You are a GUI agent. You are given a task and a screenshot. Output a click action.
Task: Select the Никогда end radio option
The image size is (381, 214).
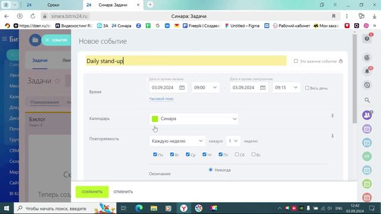click(x=210, y=169)
